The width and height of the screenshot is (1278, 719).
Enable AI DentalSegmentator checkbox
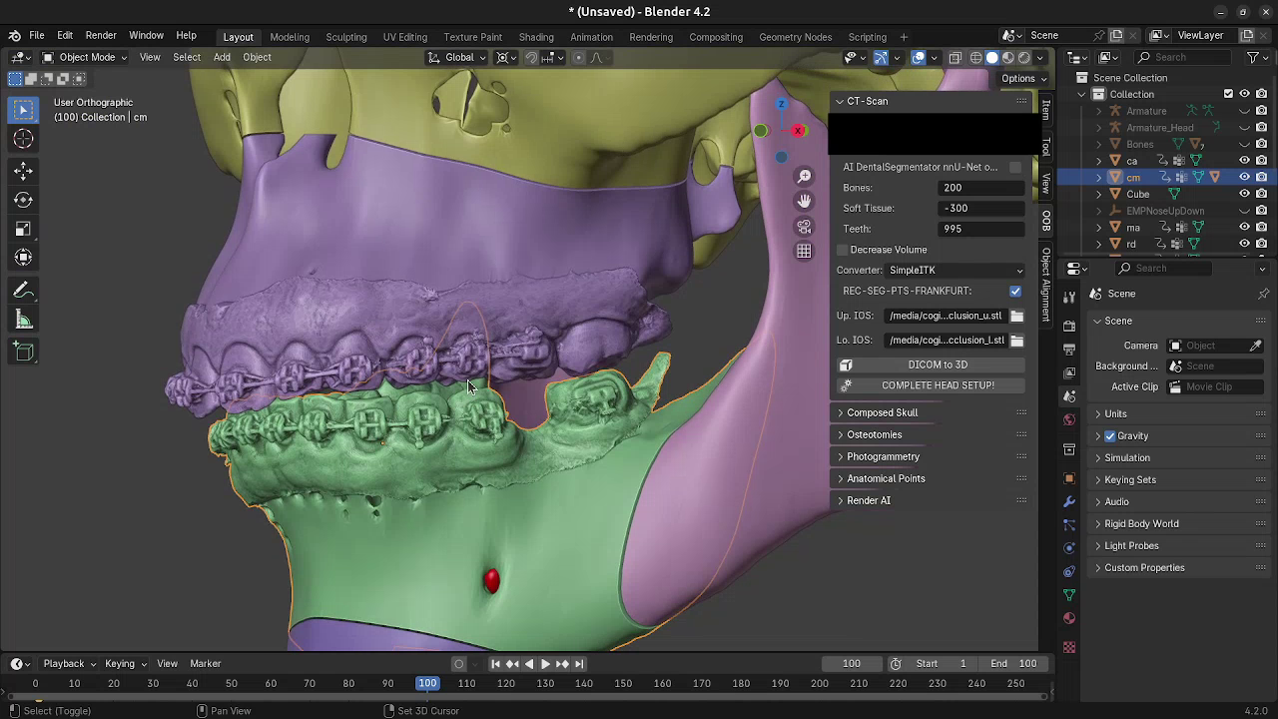point(1015,167)
